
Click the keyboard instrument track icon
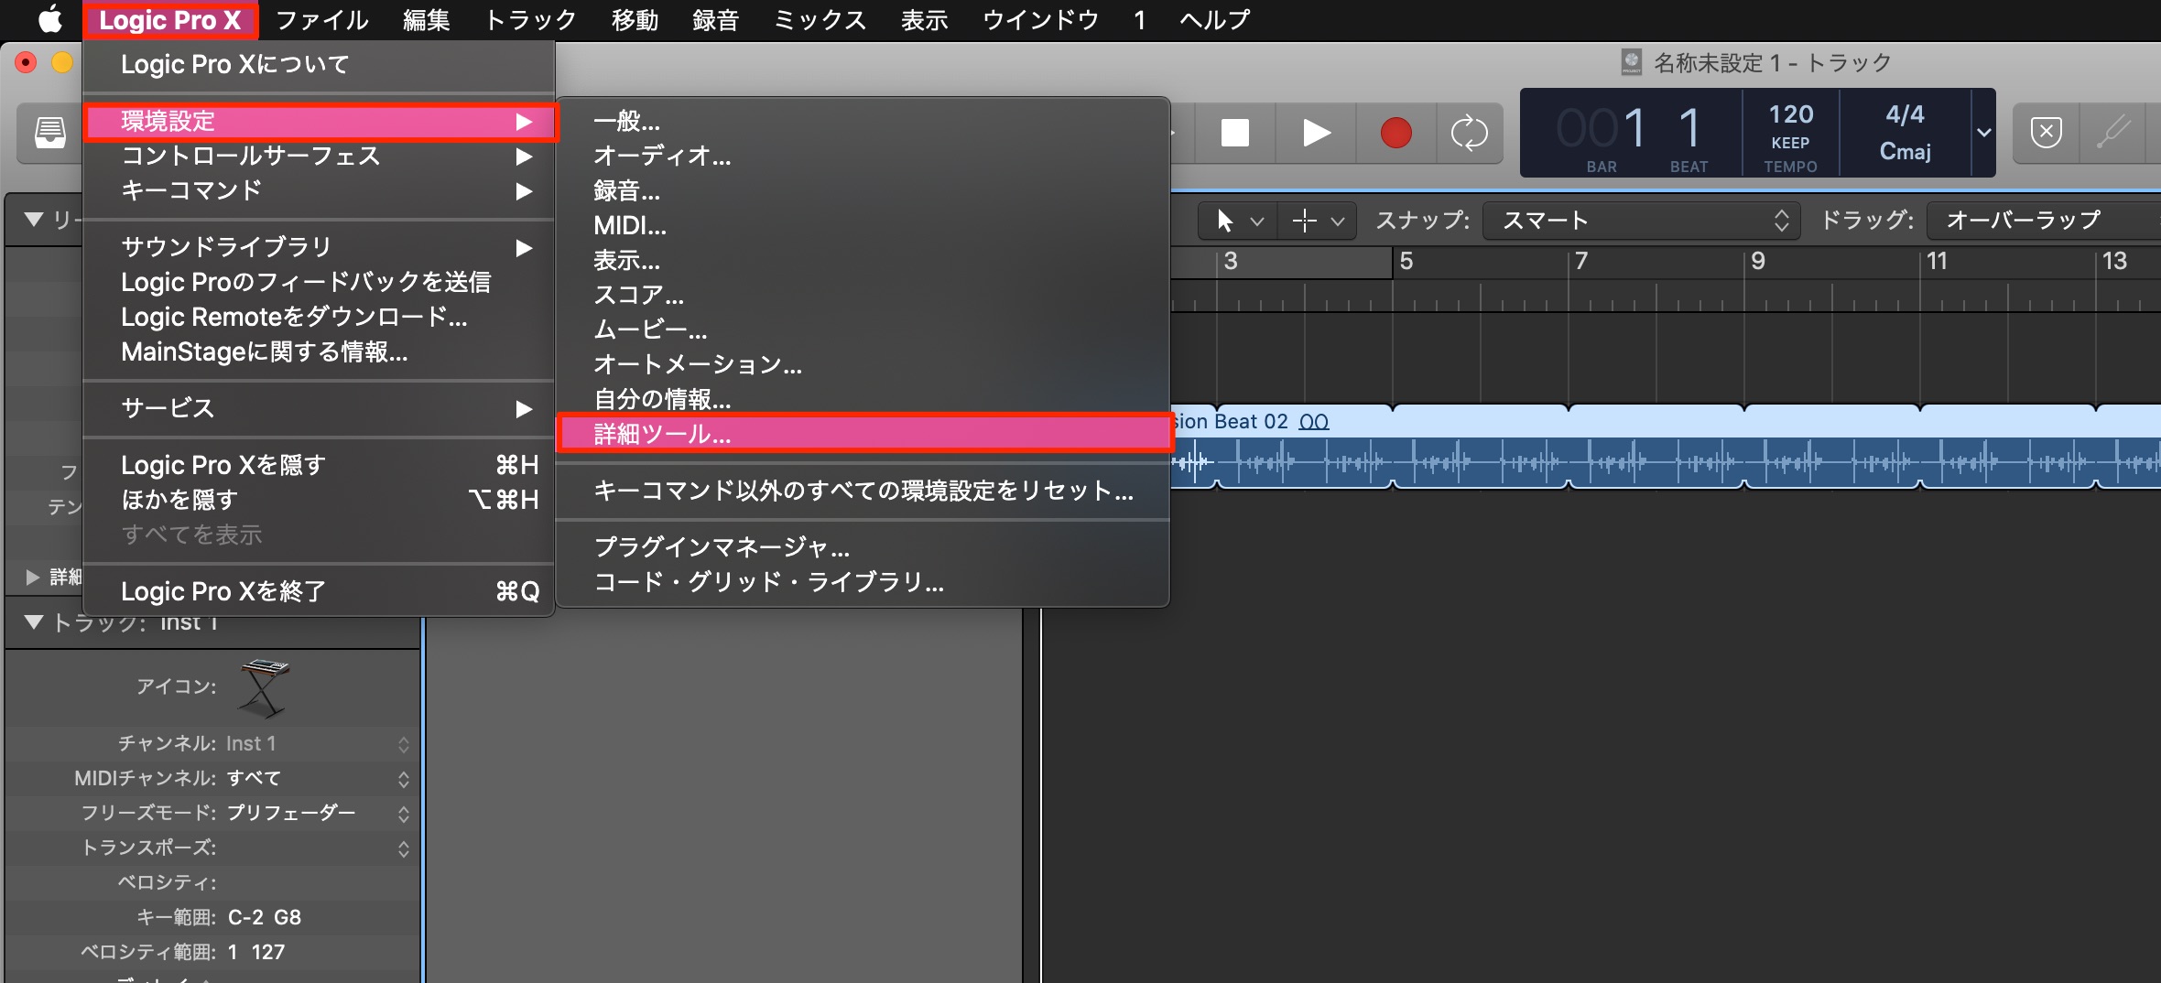[263, 687]
